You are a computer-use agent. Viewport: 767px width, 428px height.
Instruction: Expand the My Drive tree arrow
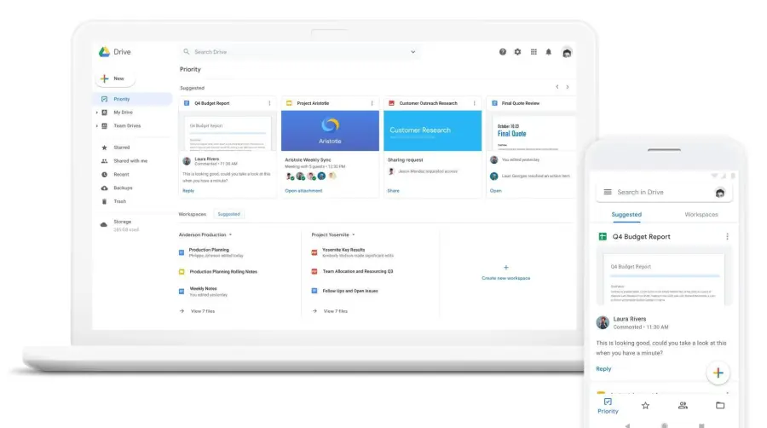97,113
